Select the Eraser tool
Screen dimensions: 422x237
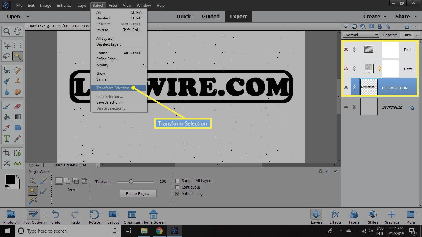[18, 107]
